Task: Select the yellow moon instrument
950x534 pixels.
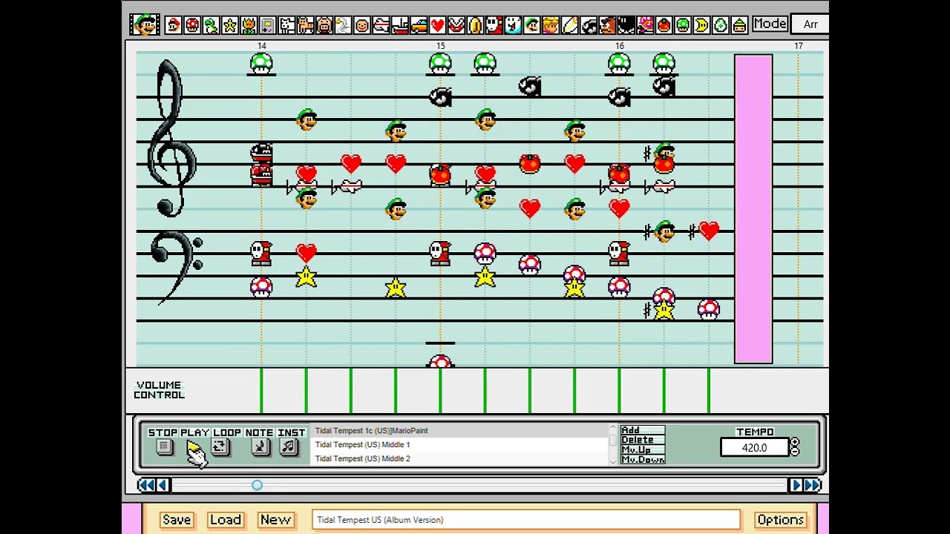Action: 701,25
